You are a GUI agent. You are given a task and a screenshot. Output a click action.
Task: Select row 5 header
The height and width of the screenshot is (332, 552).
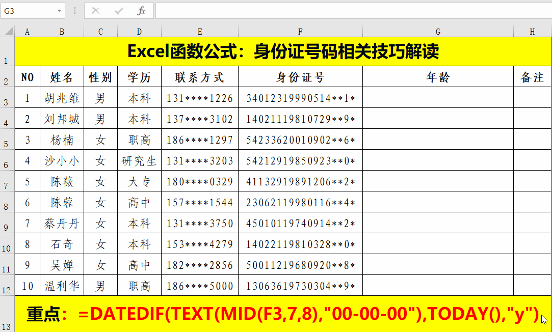pyautogui.click(x=7, y=140)
